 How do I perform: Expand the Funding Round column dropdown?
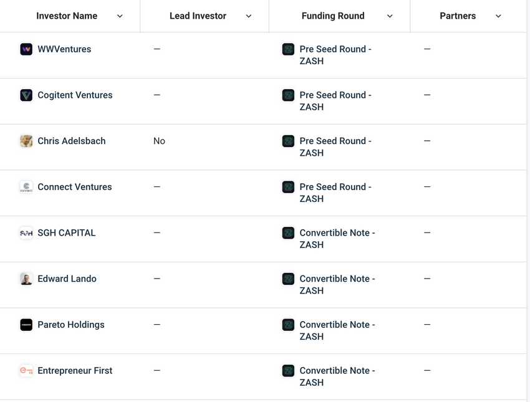pyautogui.click(x=390, y=16)
